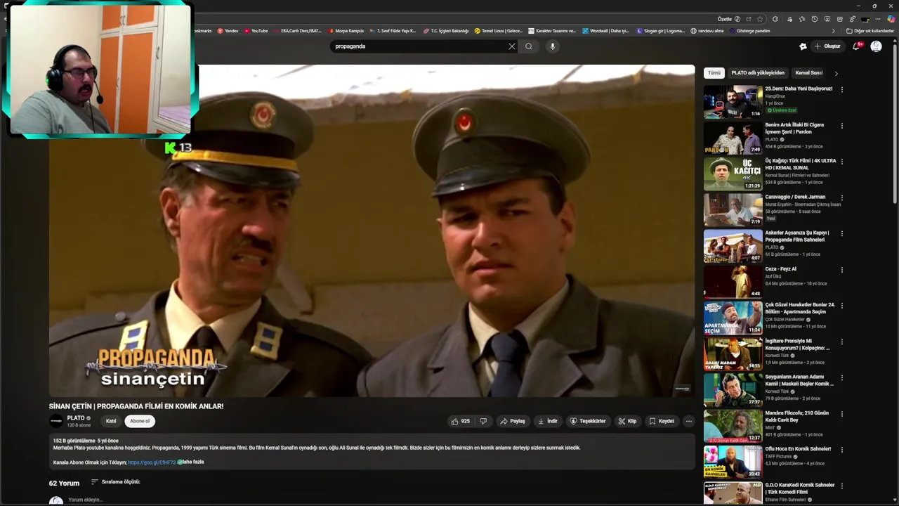The width and height of the screenshot is (899, 506).
Task: Open the Morpa Kampüs bookmark
Action: (x=346, y=31)
